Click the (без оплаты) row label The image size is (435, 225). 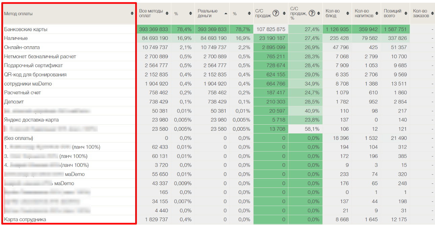tap(19, 138)
